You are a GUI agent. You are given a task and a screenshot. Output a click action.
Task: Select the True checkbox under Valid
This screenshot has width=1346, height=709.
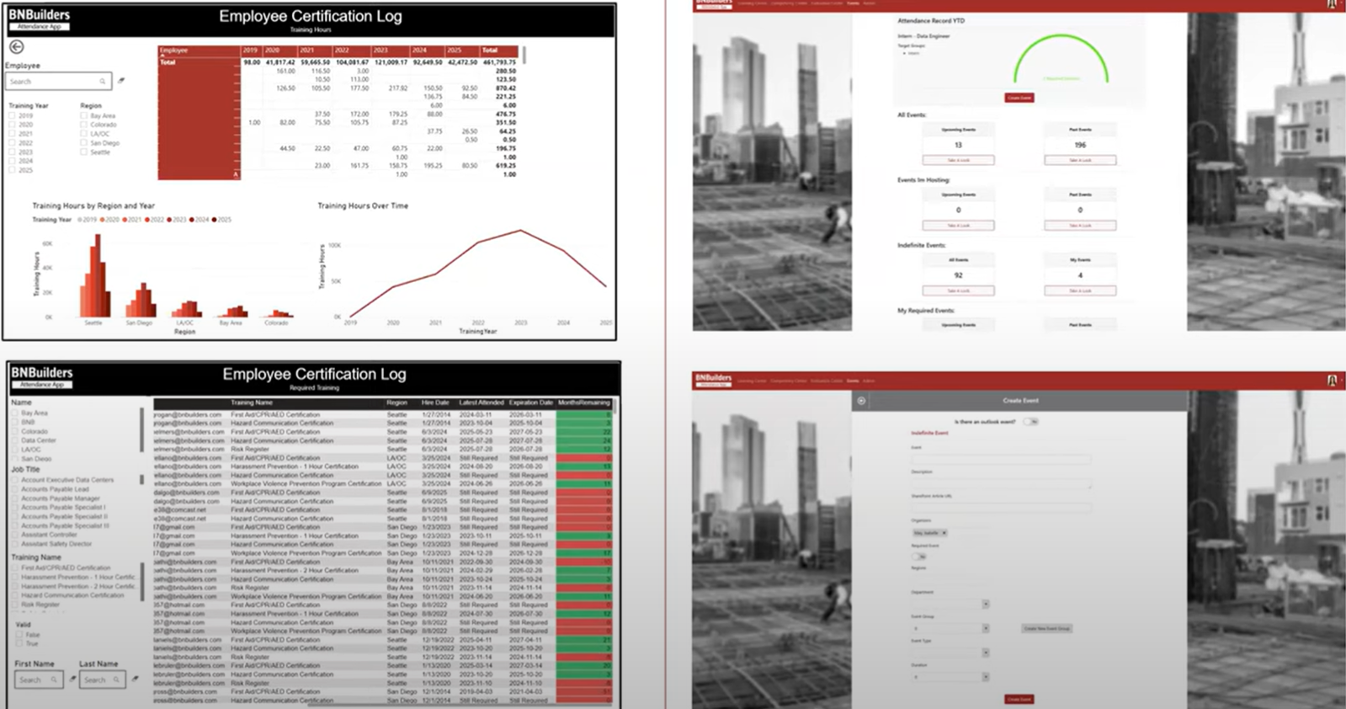19,643
